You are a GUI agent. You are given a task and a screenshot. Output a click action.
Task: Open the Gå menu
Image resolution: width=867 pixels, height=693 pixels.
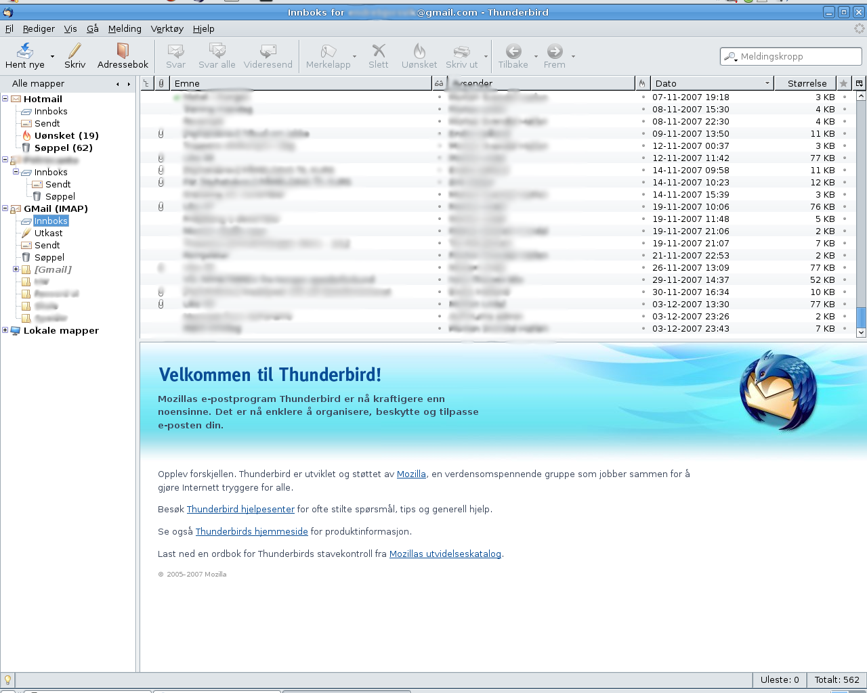93,28
